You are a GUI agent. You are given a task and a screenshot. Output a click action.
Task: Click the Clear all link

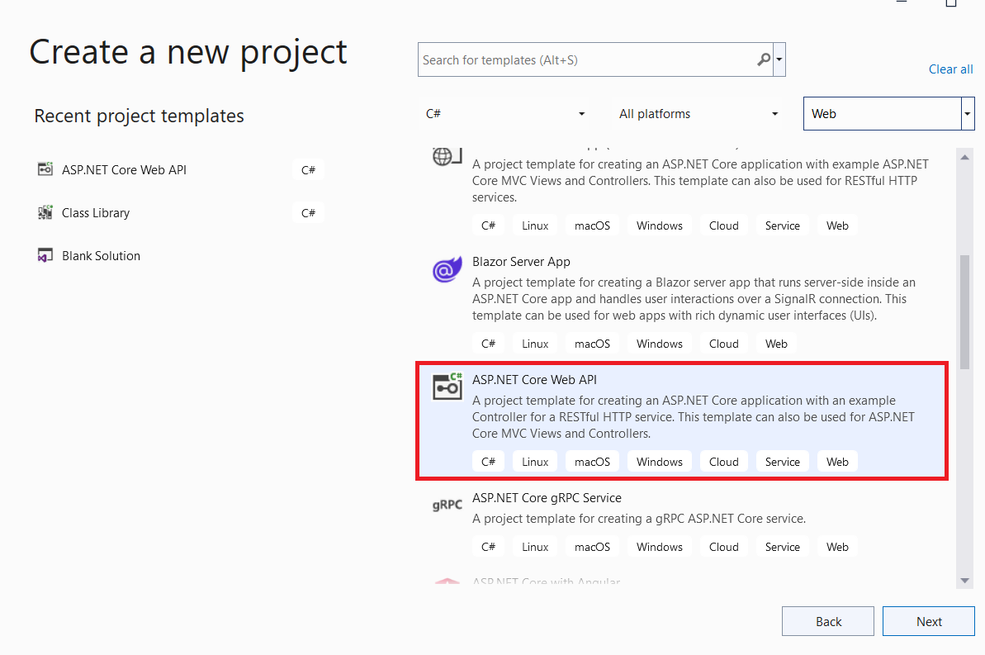(950, 69)
